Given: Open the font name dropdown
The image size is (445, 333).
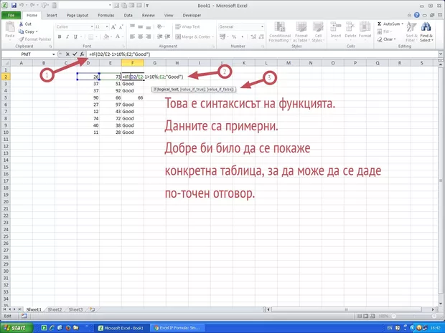Looking at the screenshot, I should click(92, 27).
